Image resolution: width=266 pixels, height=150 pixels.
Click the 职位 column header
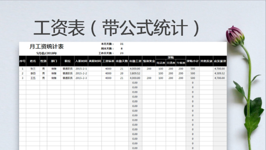(68, 61)
